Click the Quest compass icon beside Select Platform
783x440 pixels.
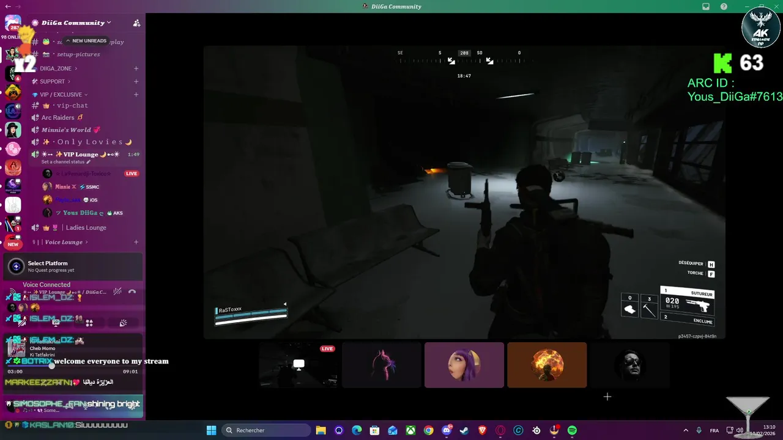tap(16, 266)
